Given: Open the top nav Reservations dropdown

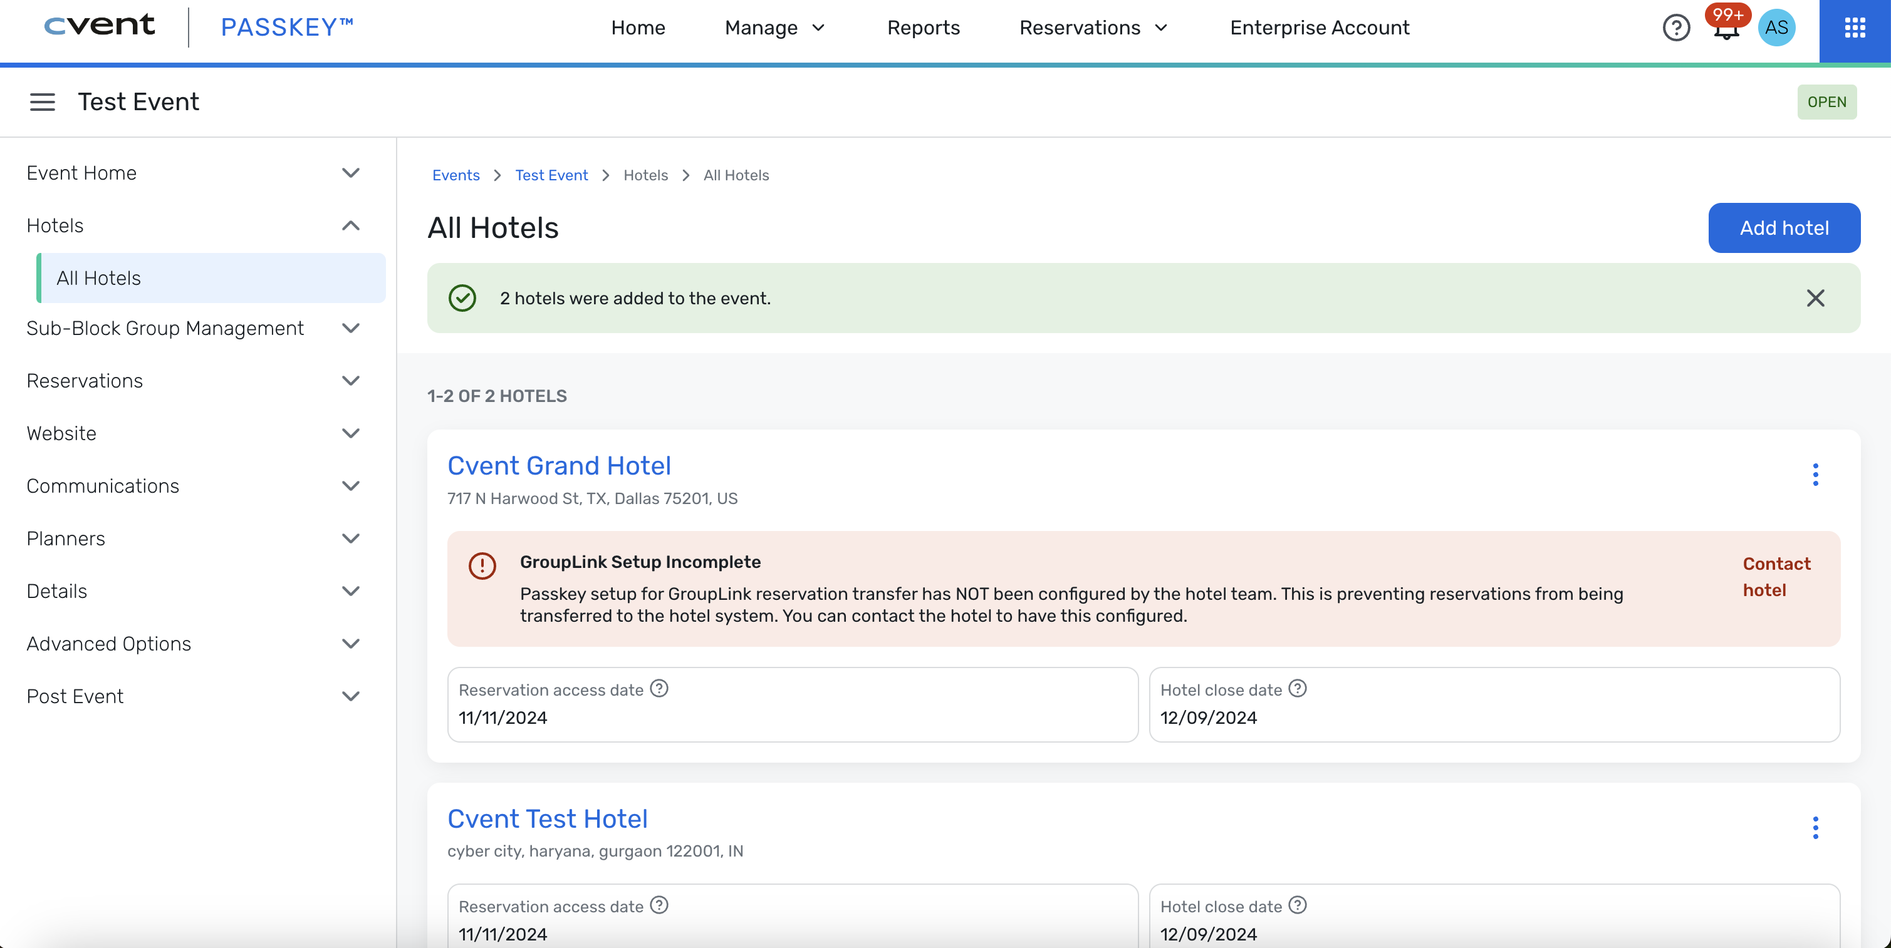Looking at the screenshot, I should pos(1093,28).
